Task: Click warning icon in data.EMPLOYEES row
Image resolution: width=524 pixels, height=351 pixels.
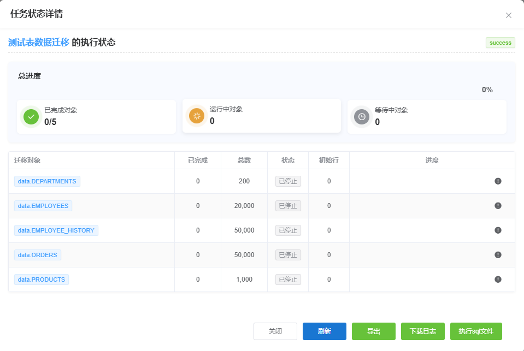Action: tap(498, 206)
